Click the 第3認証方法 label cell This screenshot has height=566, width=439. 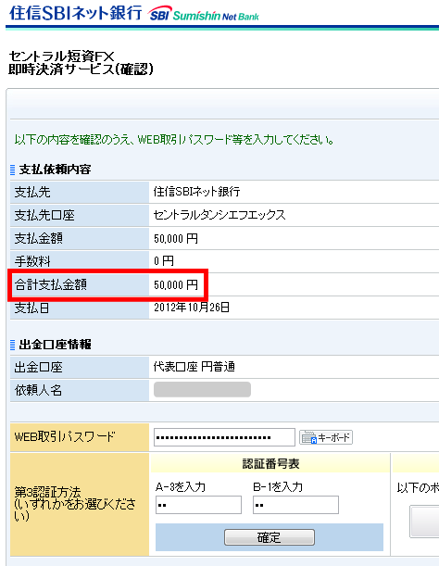(80, 504)
